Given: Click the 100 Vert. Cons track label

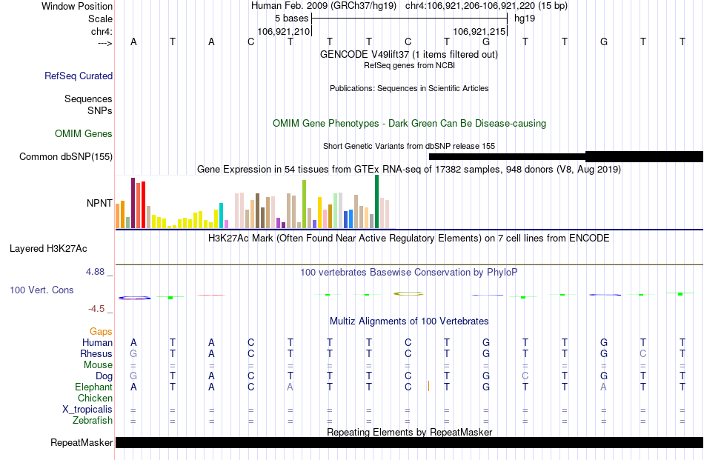Looking at the screenshot, I should tap(41, 290).
